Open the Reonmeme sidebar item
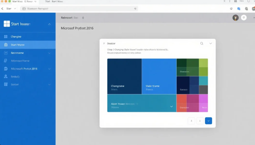Viewport: 255px width, 145px height. point(27,53)
